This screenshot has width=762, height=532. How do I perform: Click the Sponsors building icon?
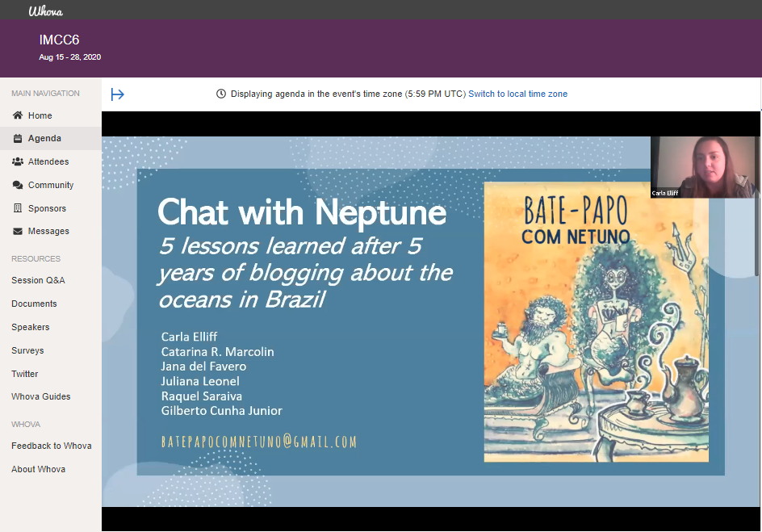[18, 208]
